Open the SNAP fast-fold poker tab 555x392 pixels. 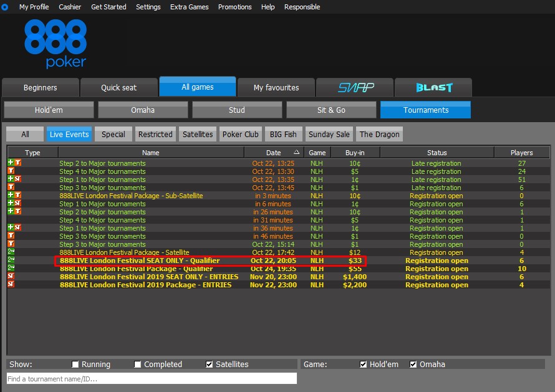[354, 87]
